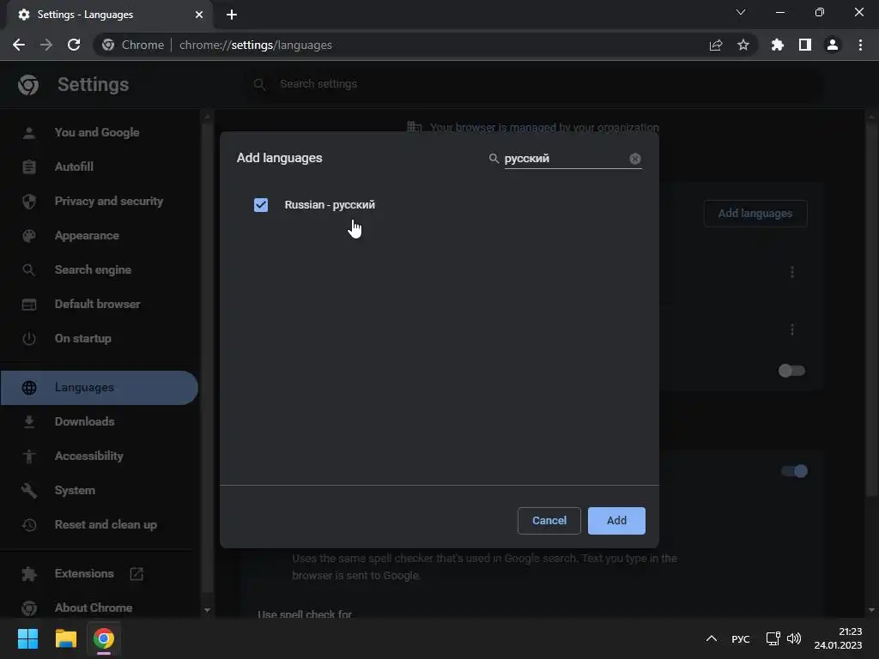Open About Chrome page
This screenshot has width=879, height=659.
click(x=94, y=608)
